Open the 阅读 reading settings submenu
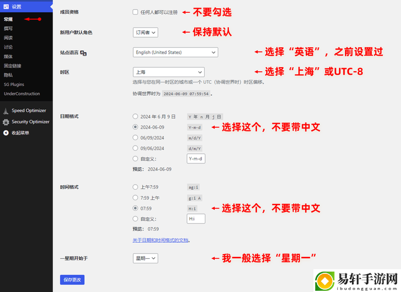401x292 pixels. click(8, 38)
